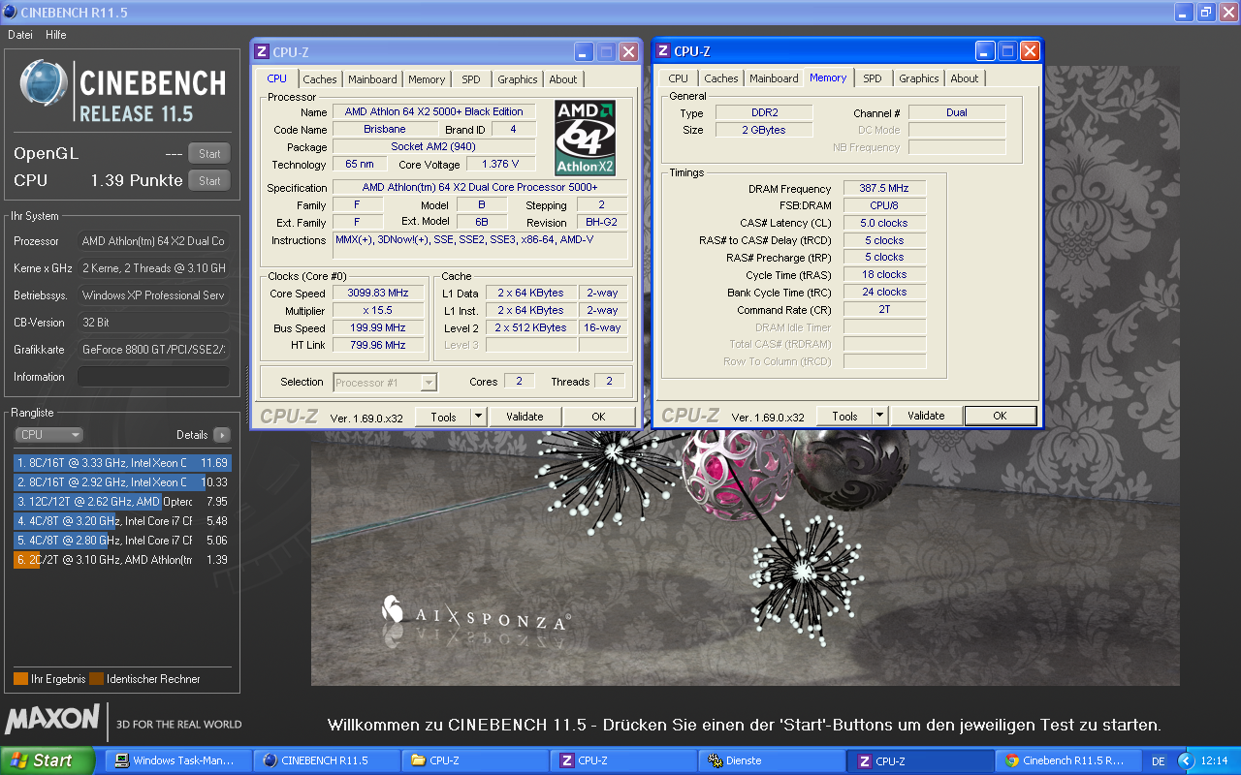Switch to Mainboard tab in left CPU-Z window
The height and width of the screenshot is (775, 1241).
tap(372, 79)
